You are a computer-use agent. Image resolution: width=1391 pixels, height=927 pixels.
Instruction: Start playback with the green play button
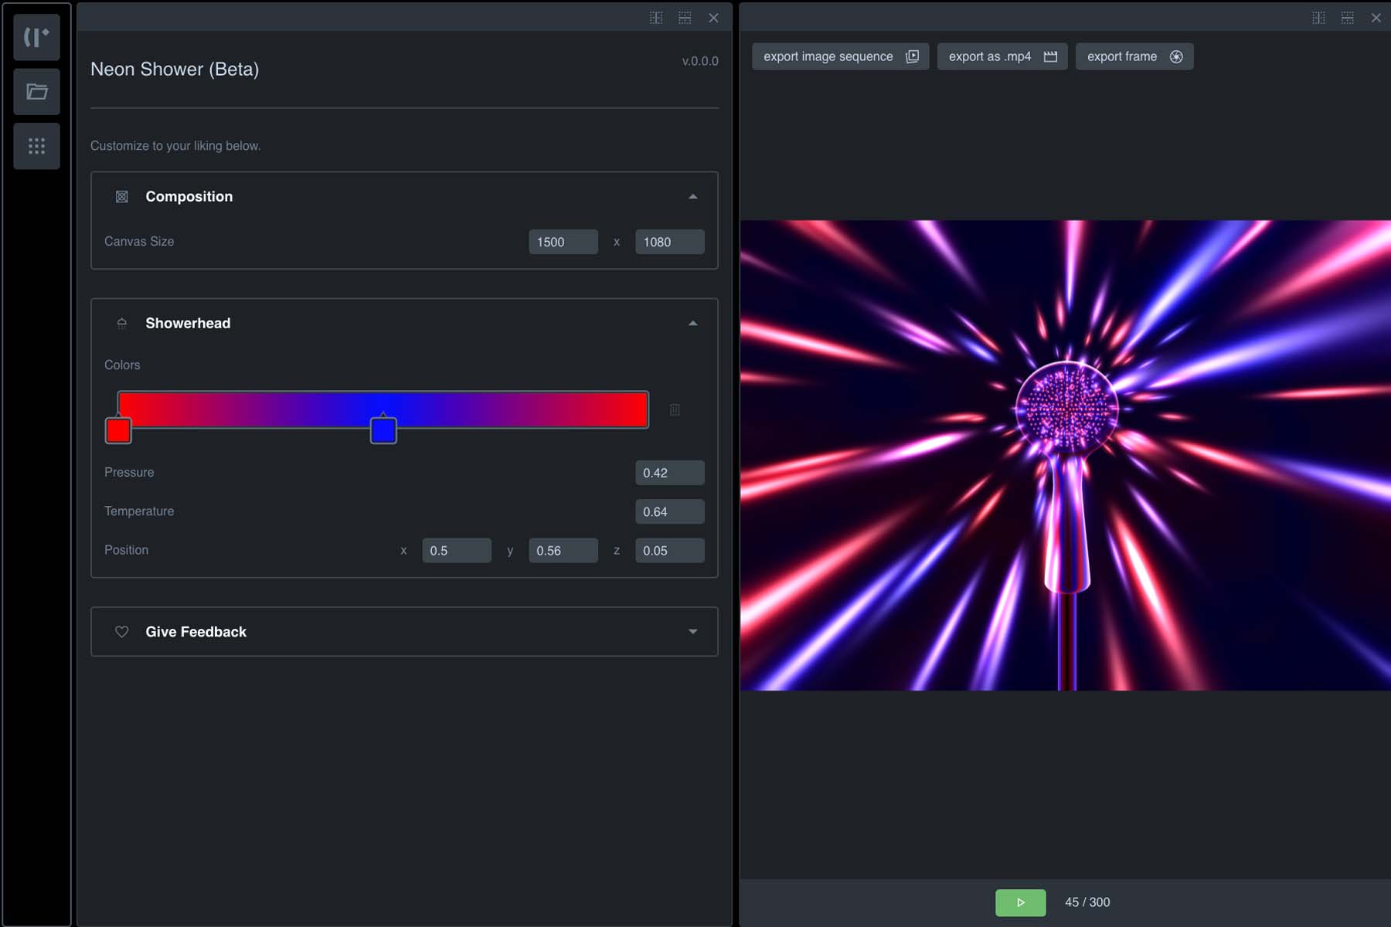[1021, 902]
